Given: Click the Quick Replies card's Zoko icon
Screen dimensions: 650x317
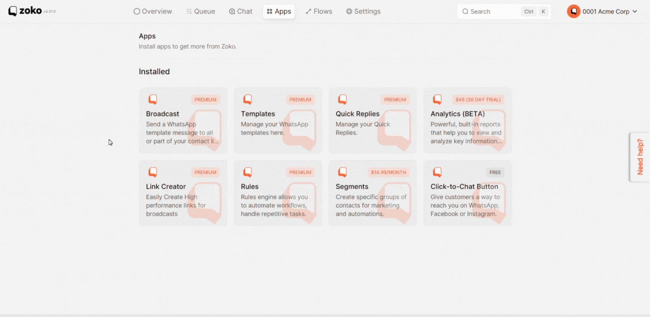Looking at the screenshot, I should pyautogui.click(x=342, y=100).
